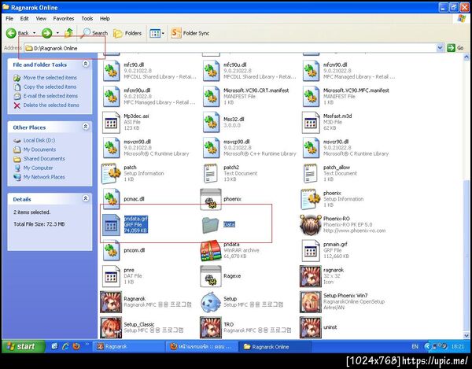Image resolution: width=472 pixels, height=369 pixels.
Task: Open the Edit menu
Action: tap(24, 19)
